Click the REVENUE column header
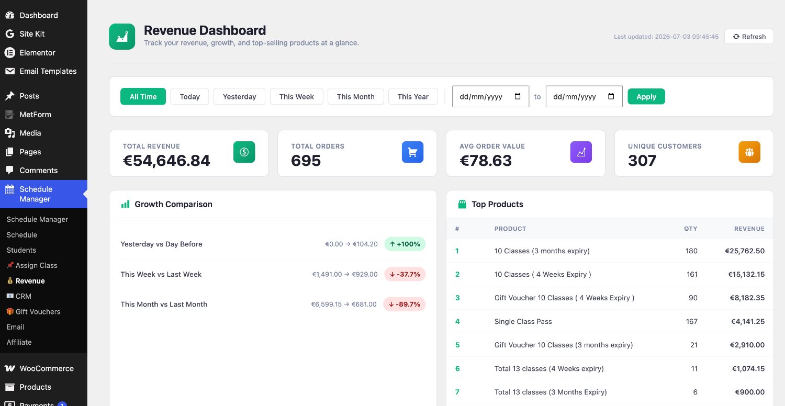The width and height of the screenshot is (785, 406). 749,229
